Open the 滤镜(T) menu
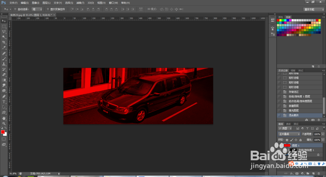The height and width of the screenshot is (177, 326). click(x=80, y=3)
